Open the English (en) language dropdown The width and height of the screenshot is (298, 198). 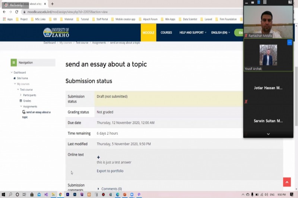pyautogui.click(x=221, y=33)
